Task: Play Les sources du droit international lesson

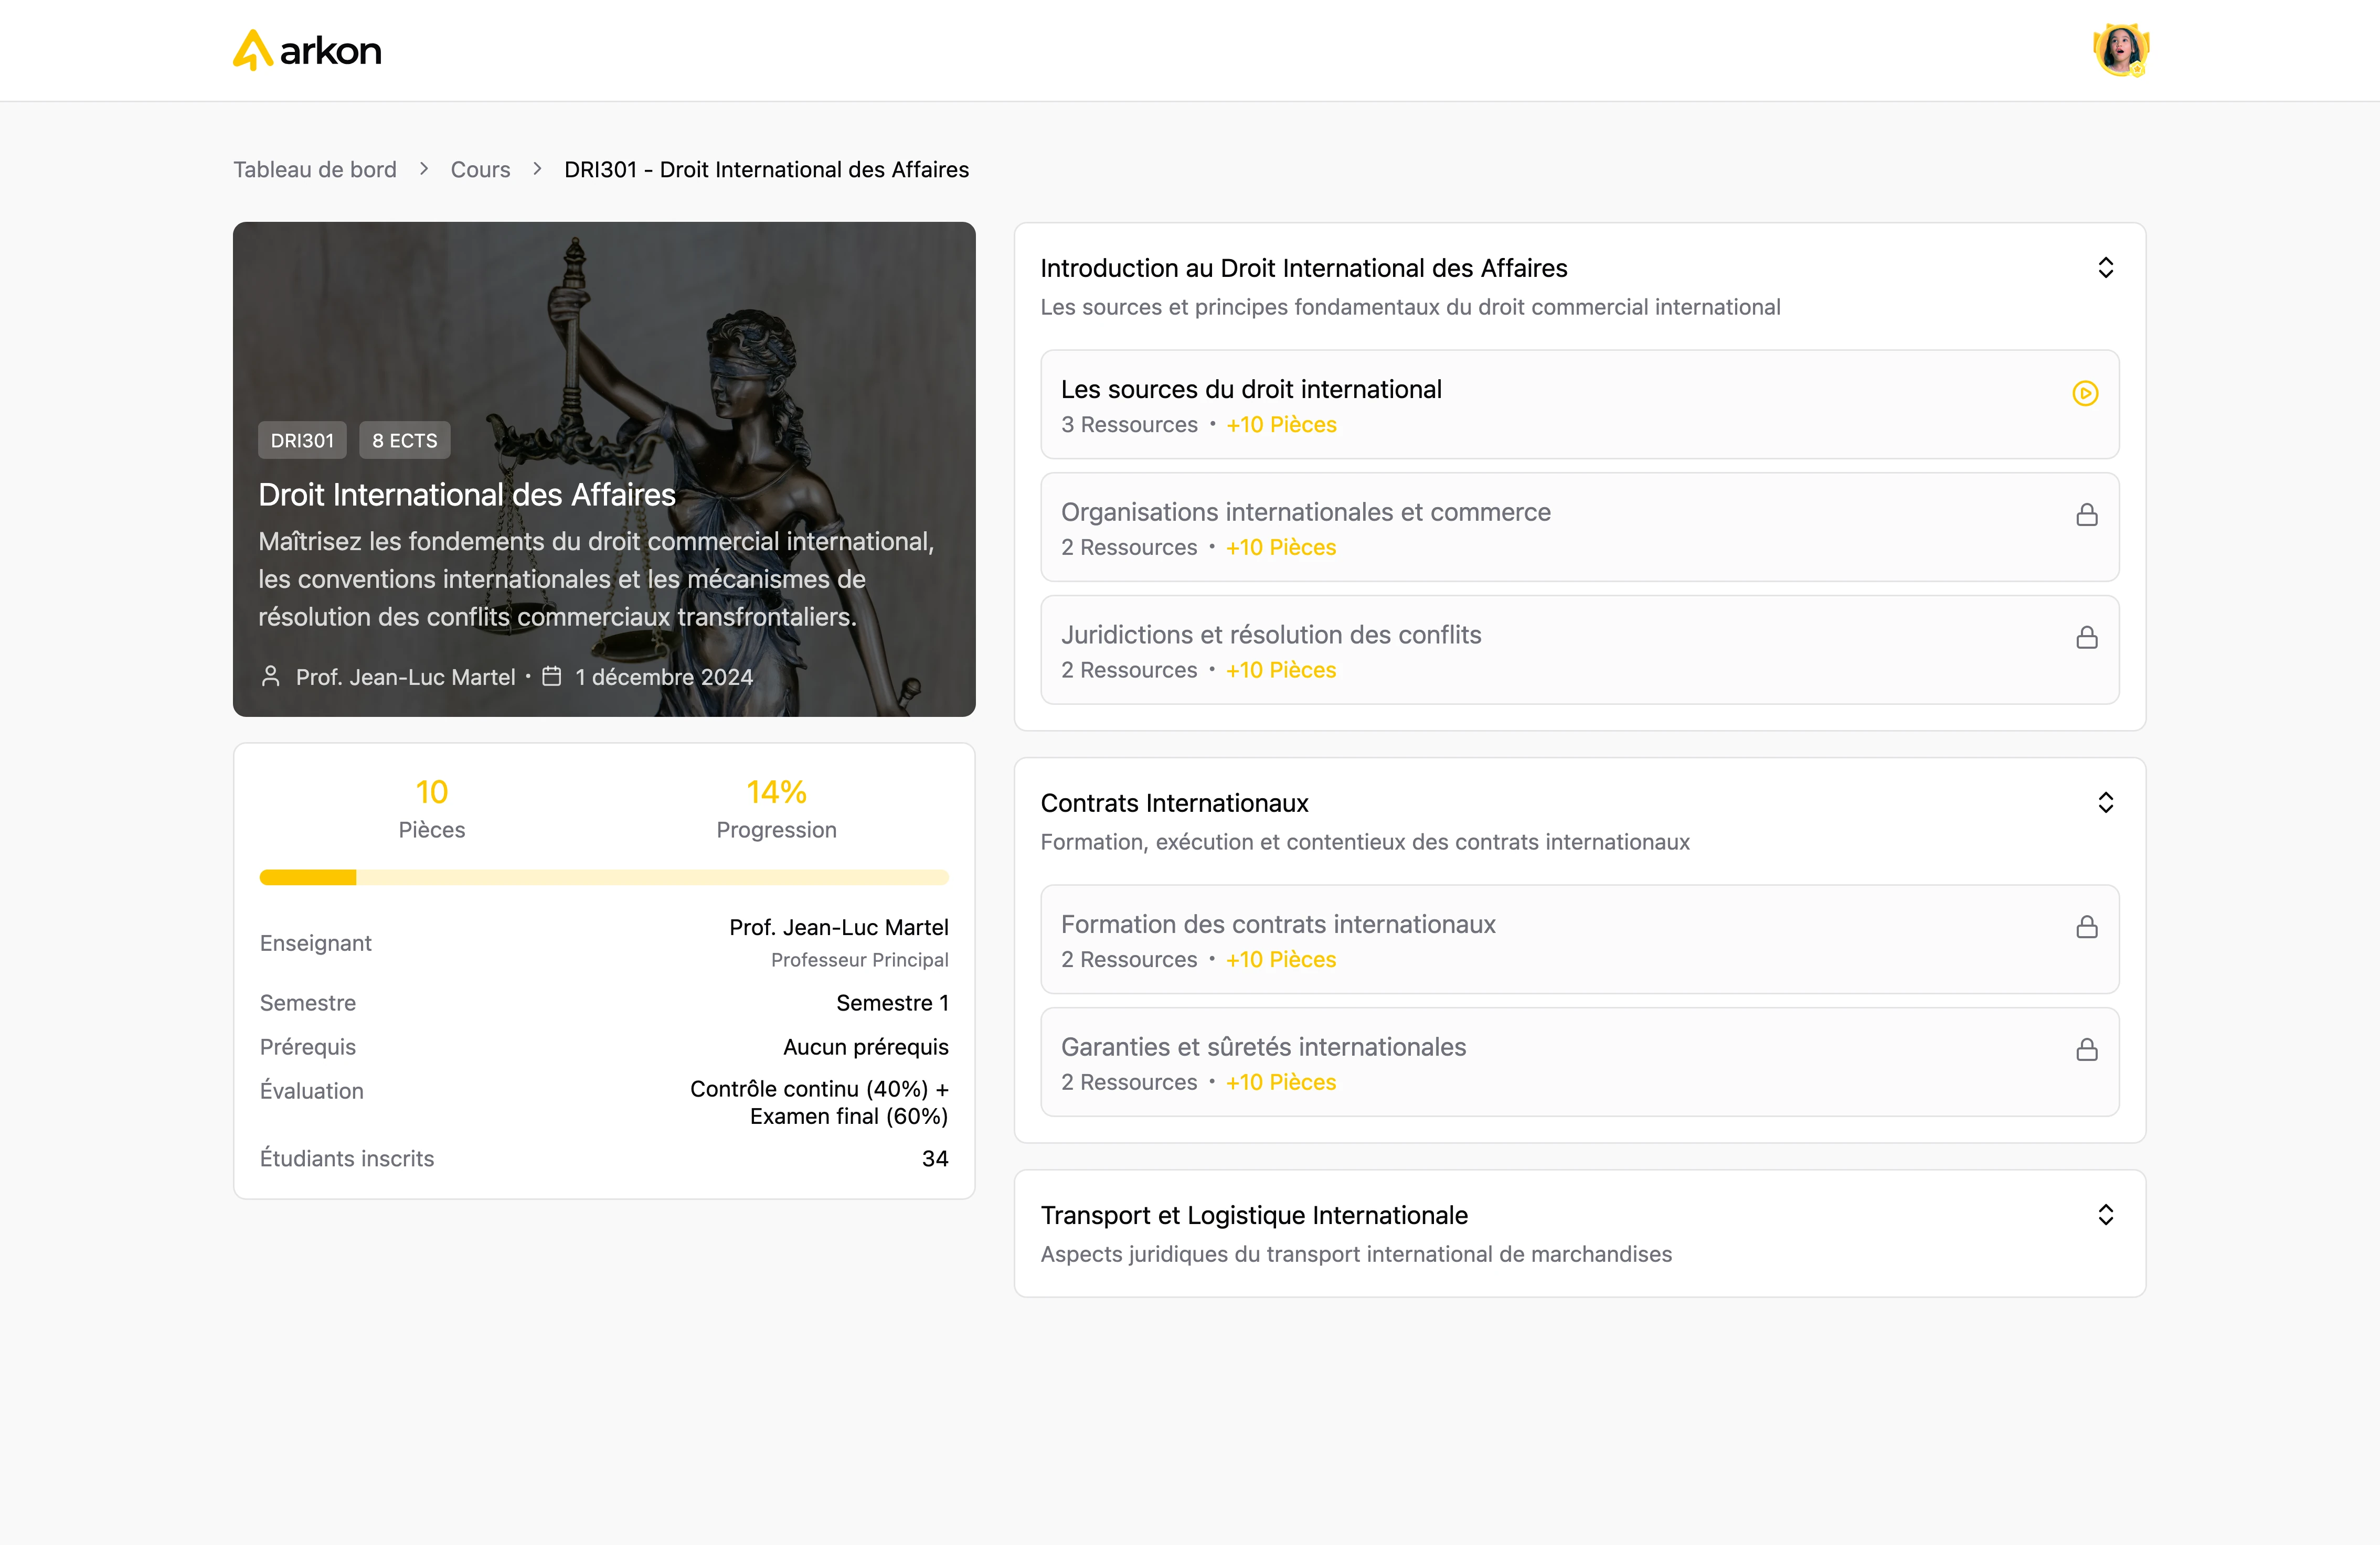Action: point(2085,393)
